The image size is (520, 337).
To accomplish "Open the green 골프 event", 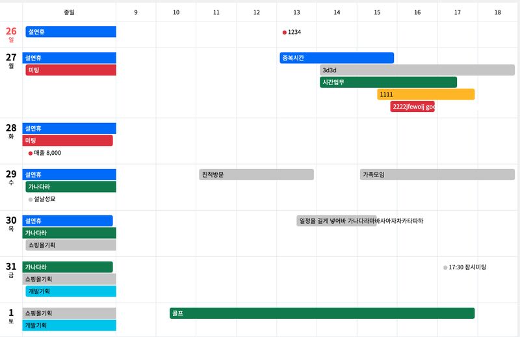I will coord(322,313).
